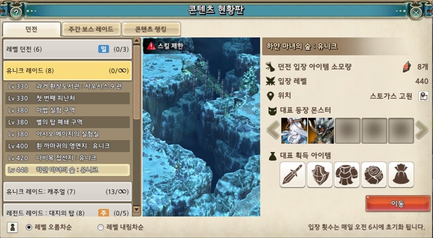This screenshot has height=238, width=433.
Task: Switch to 주간 보스 레이드 tab
Action: click(x=91, y=29)
